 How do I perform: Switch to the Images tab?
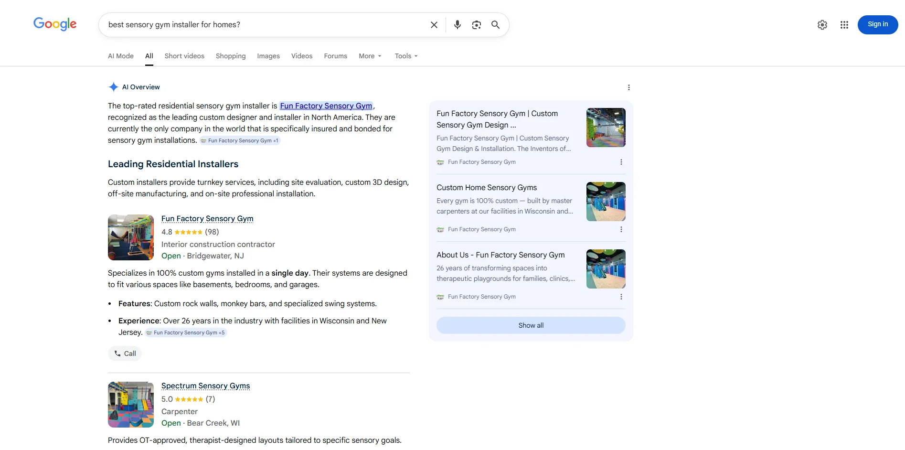coord(268,56)
